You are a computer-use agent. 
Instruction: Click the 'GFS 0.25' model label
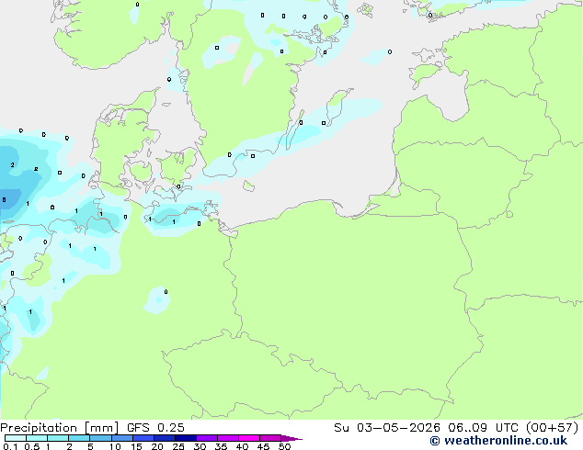coord(155,428)
